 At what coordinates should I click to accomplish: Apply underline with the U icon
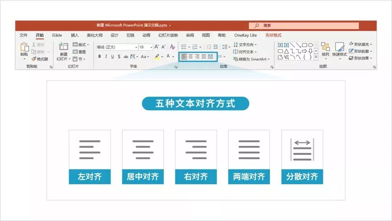(113, 56)
